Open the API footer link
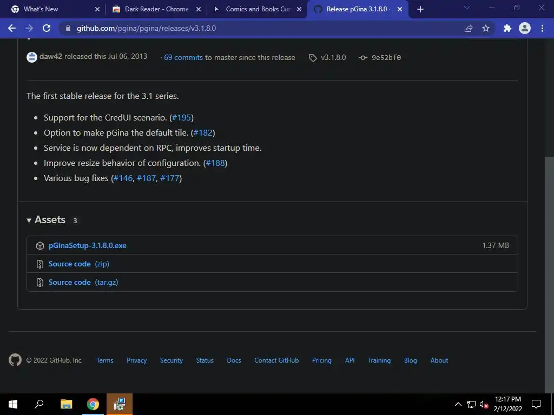Screen dimensions: 554x415 (350, 360)
